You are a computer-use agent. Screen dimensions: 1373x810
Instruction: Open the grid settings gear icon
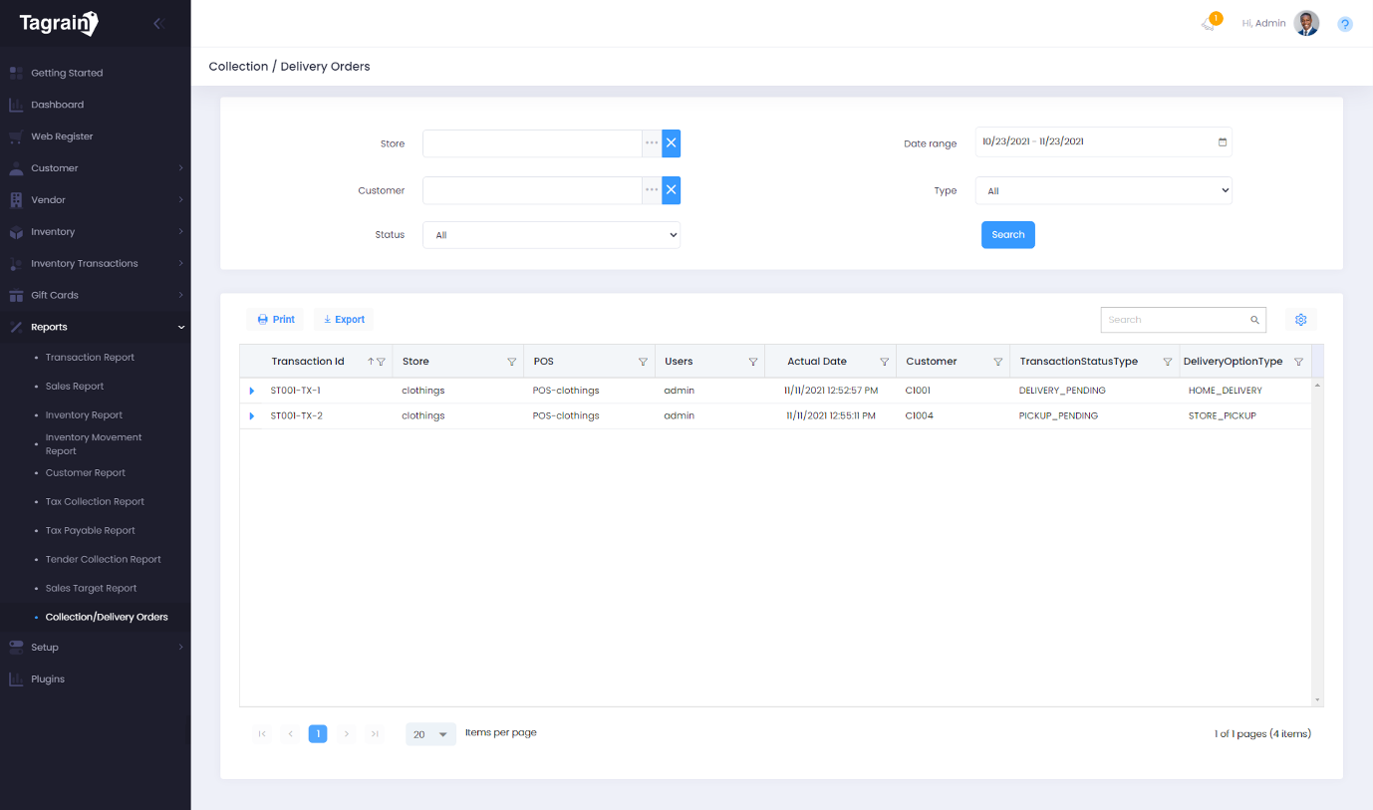click(1300, 319)
